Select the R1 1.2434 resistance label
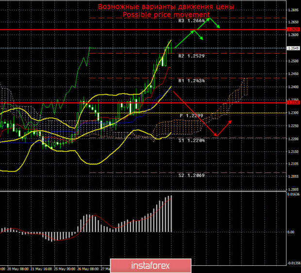 191,81
